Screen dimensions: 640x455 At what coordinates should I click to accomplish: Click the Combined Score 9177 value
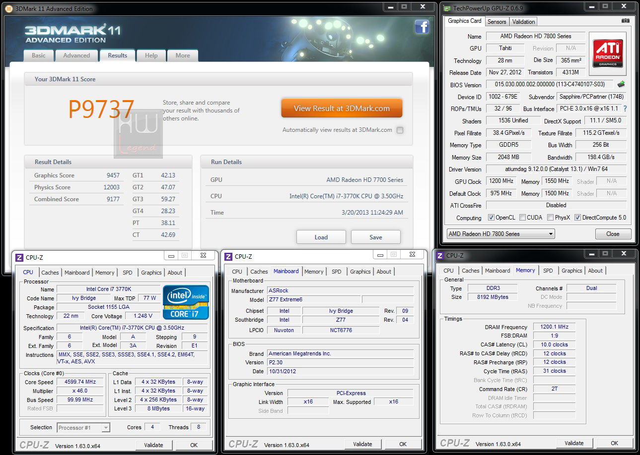(113, 199)
